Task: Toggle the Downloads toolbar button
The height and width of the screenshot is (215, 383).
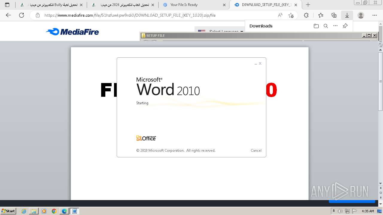Action: click(347, 15)
